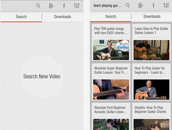Open thumbnail under 'Series Lesson 1' title
Viewport: 172px width, 130px height.
(x=151, y=50)
